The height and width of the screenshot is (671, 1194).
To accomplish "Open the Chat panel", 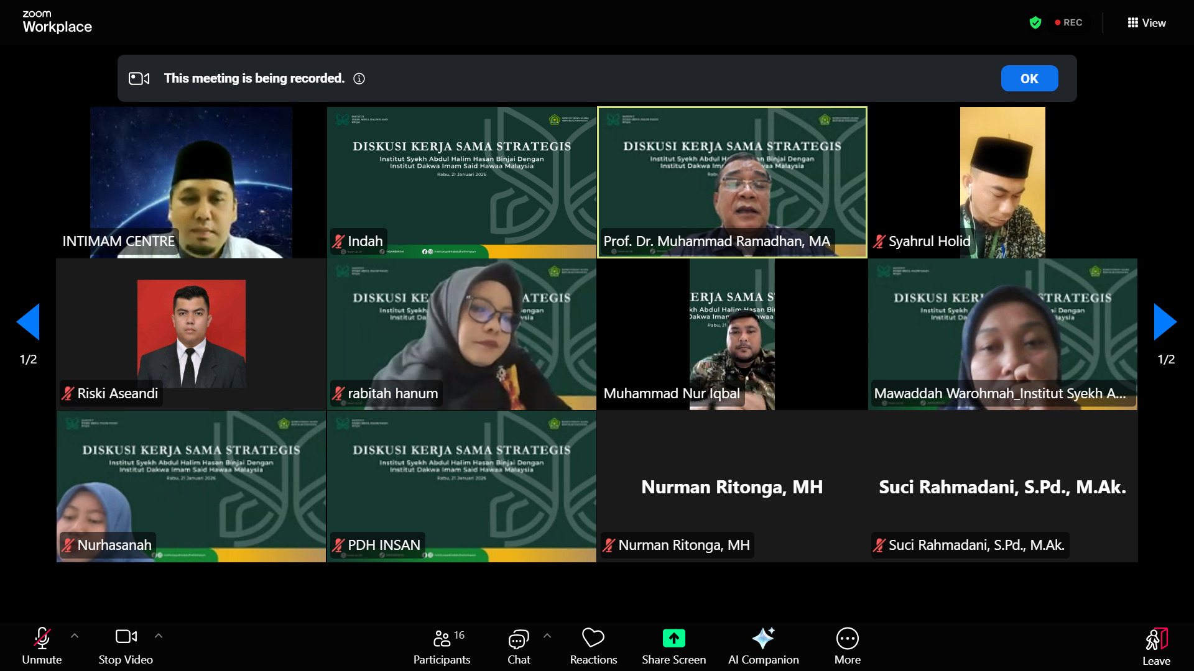I will coord(519,645).
